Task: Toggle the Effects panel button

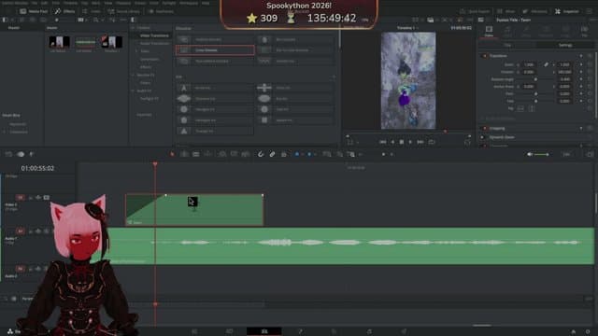Action: coord(64,11)
